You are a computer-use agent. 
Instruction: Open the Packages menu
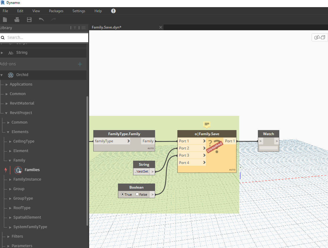pos(56,11)
